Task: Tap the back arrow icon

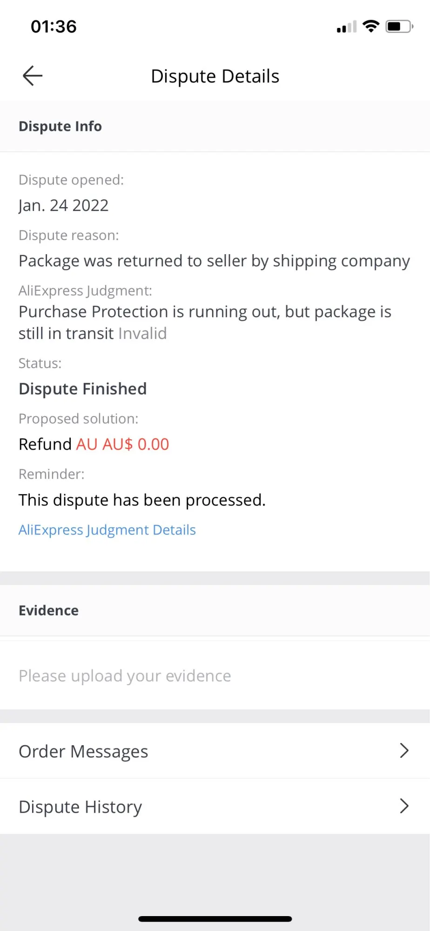Action: [33, 76]
